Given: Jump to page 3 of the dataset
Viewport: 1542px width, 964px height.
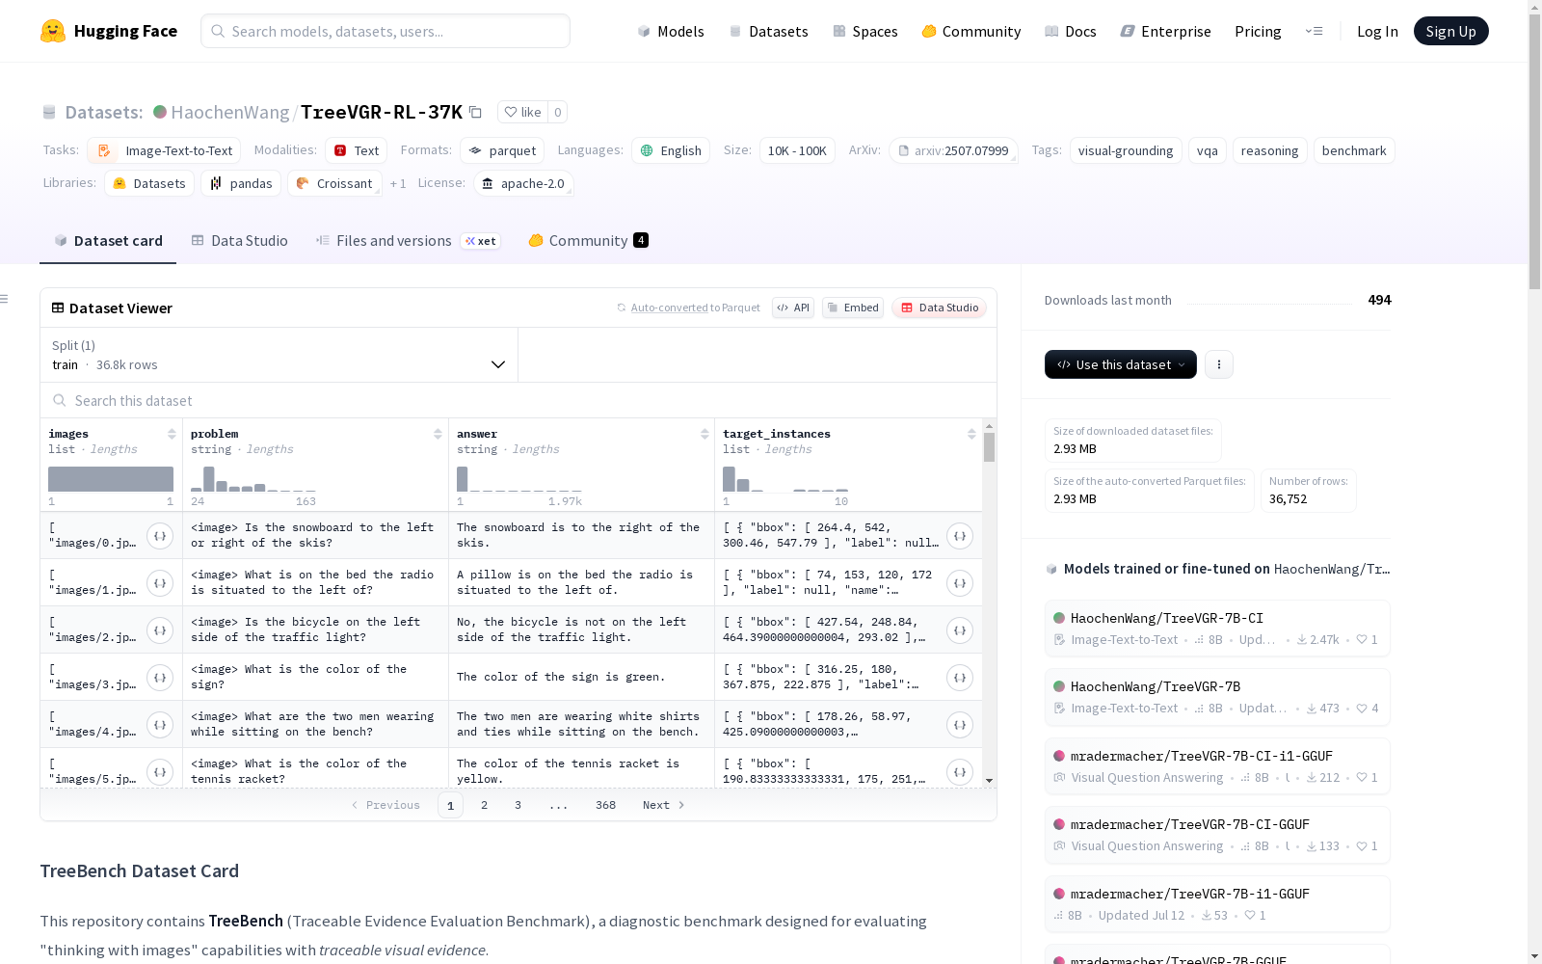Looking at the screenshot, I should click(518, 805).
